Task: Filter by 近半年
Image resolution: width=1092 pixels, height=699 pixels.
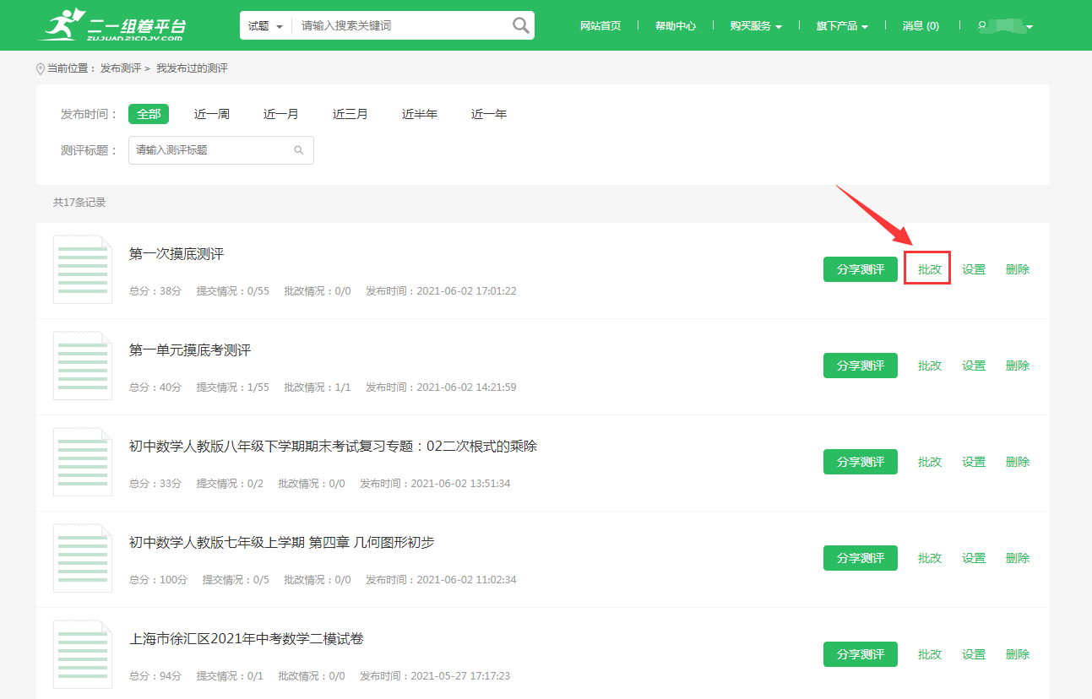Action: 420,114
